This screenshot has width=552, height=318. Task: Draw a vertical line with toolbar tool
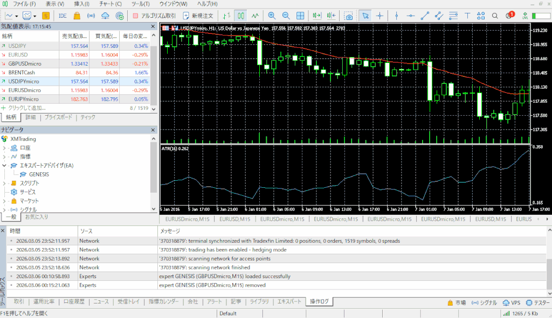tap(397, 16)
